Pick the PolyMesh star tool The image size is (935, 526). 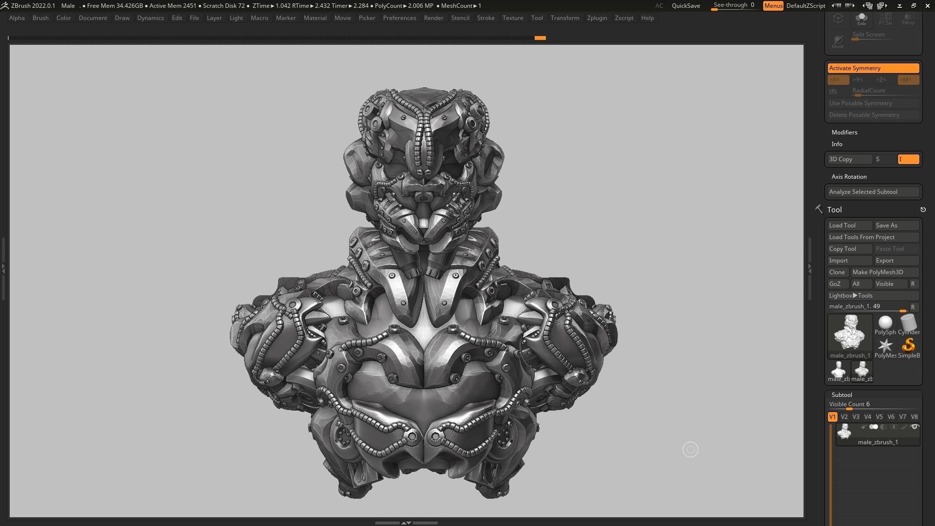[x=885, y=347]
